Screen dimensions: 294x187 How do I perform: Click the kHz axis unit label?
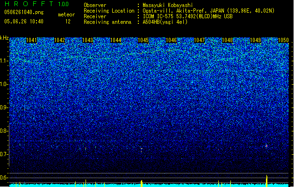click(4, 38)
